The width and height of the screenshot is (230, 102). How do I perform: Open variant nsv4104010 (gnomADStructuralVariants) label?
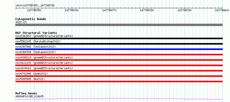(x=44, y=68)
